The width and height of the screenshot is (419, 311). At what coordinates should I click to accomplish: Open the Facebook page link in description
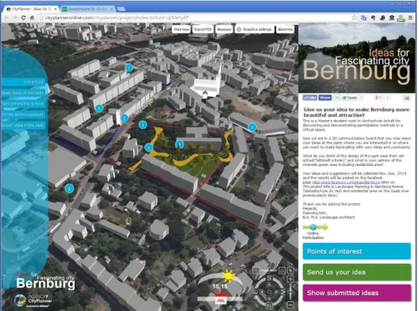click(346, 182)
